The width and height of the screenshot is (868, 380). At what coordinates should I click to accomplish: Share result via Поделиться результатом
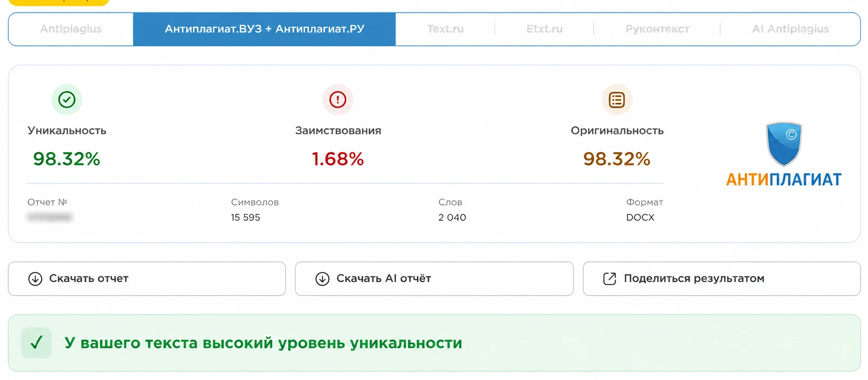pyautogui.click(x=721, y=279)
